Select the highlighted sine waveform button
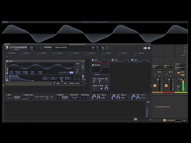191x143 pixels. [x=71, y=72]
